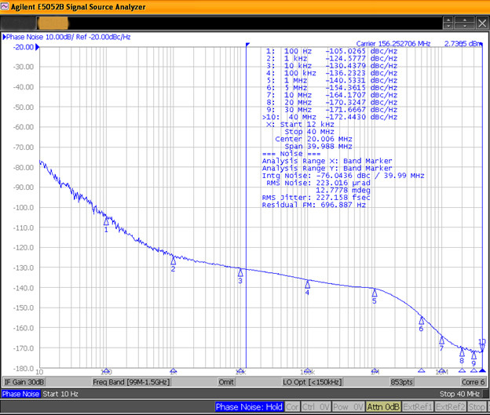Click marker list row 7: 10 MHz
490x415 pixels.
(331, 95)
